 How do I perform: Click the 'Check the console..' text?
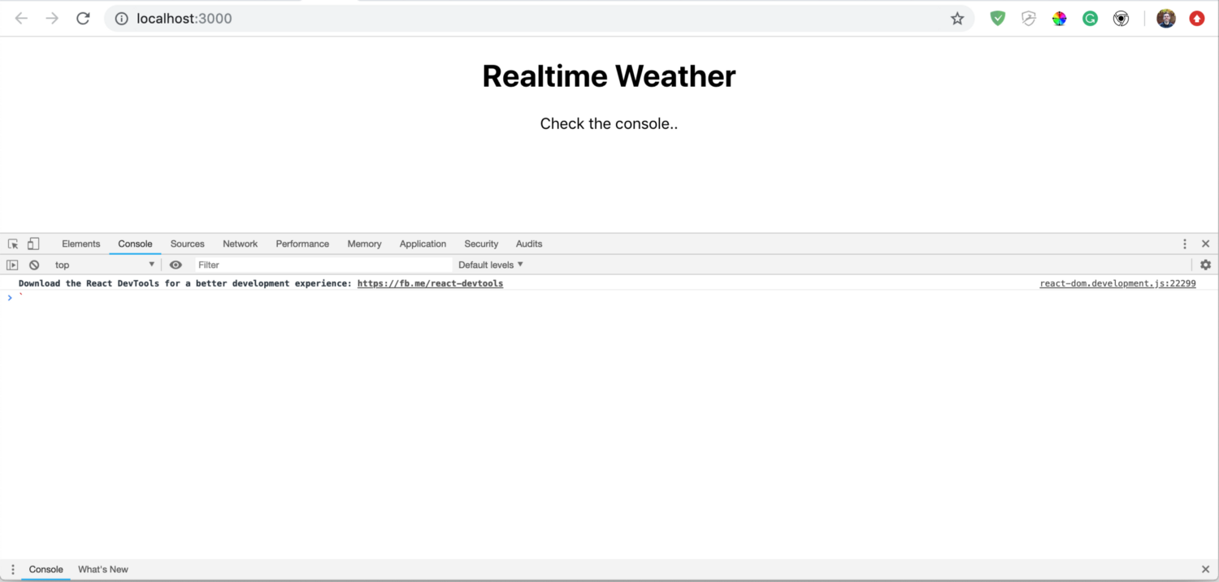[609, 123]
